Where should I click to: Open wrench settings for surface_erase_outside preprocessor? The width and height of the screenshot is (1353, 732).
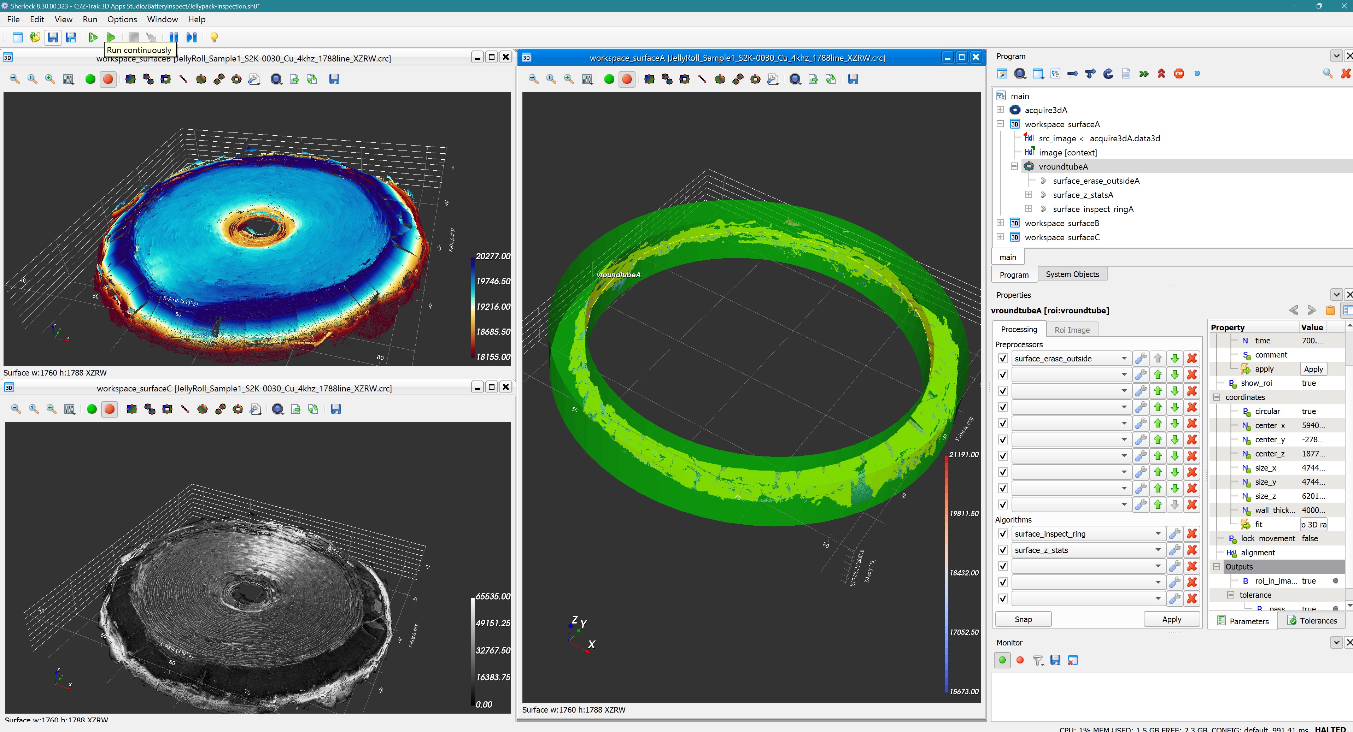click(x=1140, y=359)
